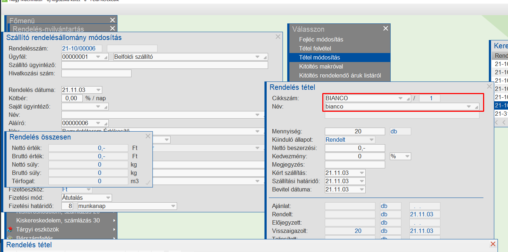Click the lookup triangle beside Ügyfél code 00000001

106,57
